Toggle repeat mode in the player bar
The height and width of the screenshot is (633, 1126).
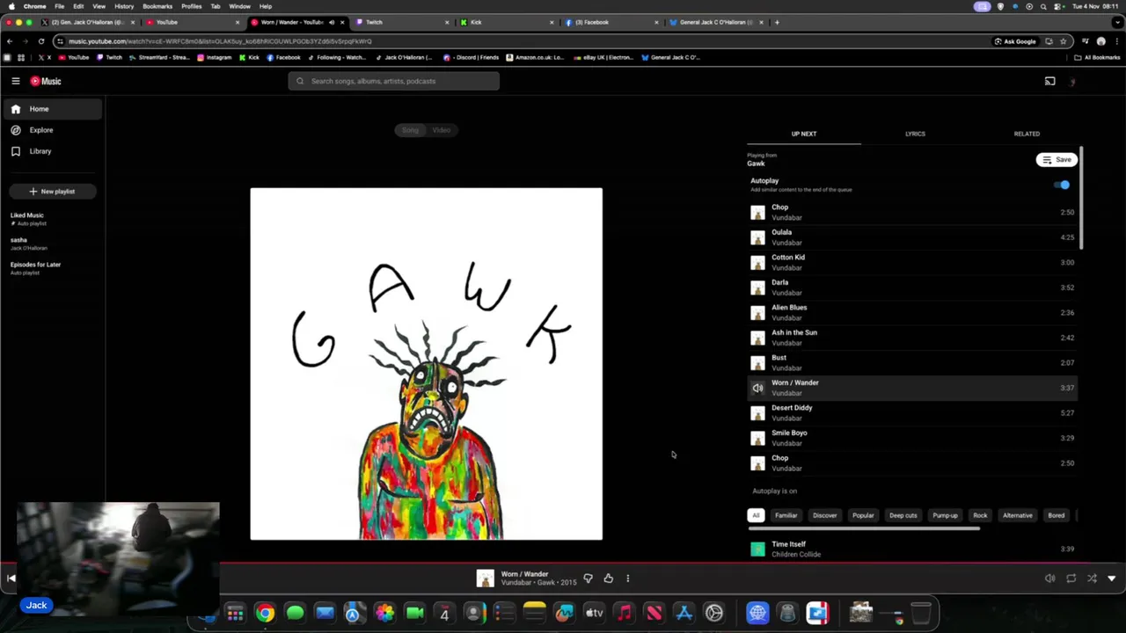(1071, 578)
